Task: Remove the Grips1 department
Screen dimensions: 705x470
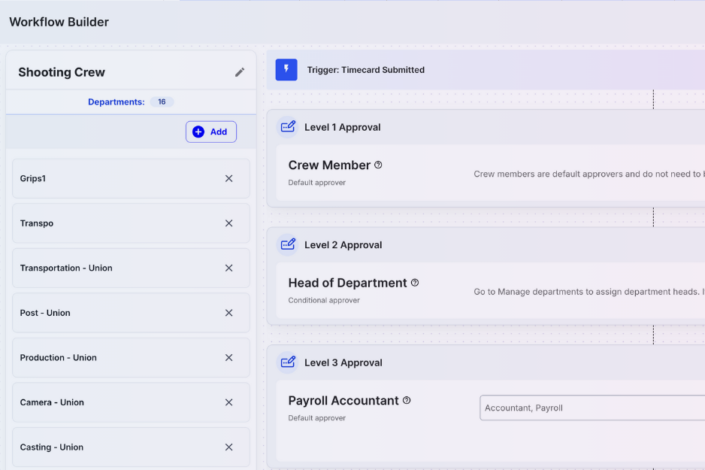Action: point(229,178)
